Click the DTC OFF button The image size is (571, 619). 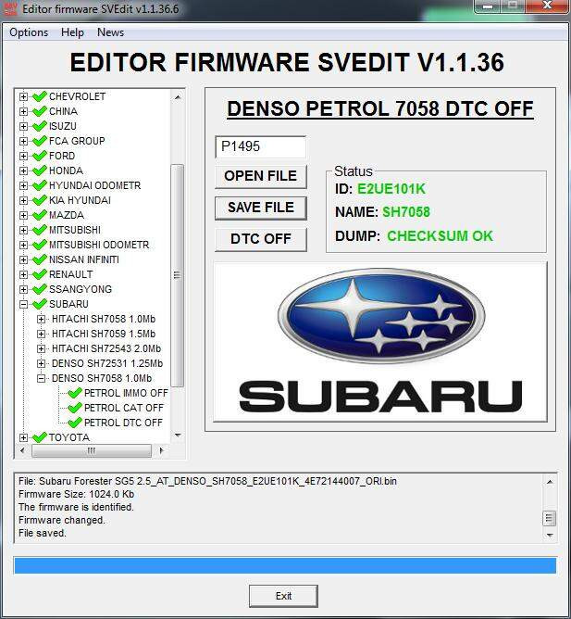(x=261, y=239)
